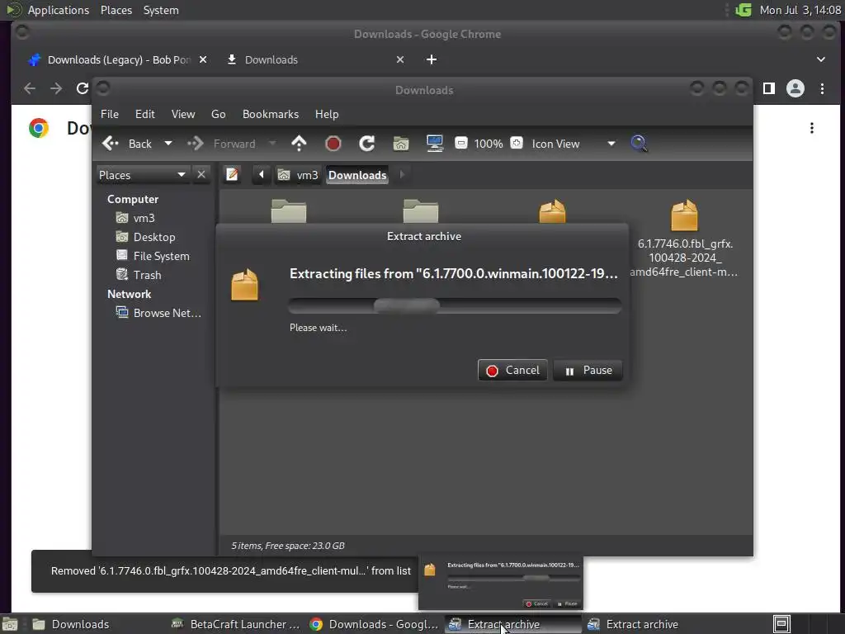Image resolution: width=845 pixels, height=634 pixels.
Task: Open Chrome's three-dot main menu
Action: (823, 88)
